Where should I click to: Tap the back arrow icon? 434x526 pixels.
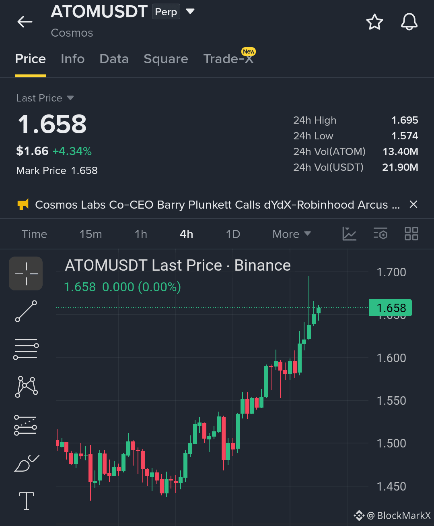pyautogui.click(x=25, y=22)
